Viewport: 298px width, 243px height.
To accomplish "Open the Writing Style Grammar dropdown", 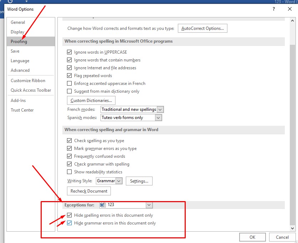I will point(119,181).
